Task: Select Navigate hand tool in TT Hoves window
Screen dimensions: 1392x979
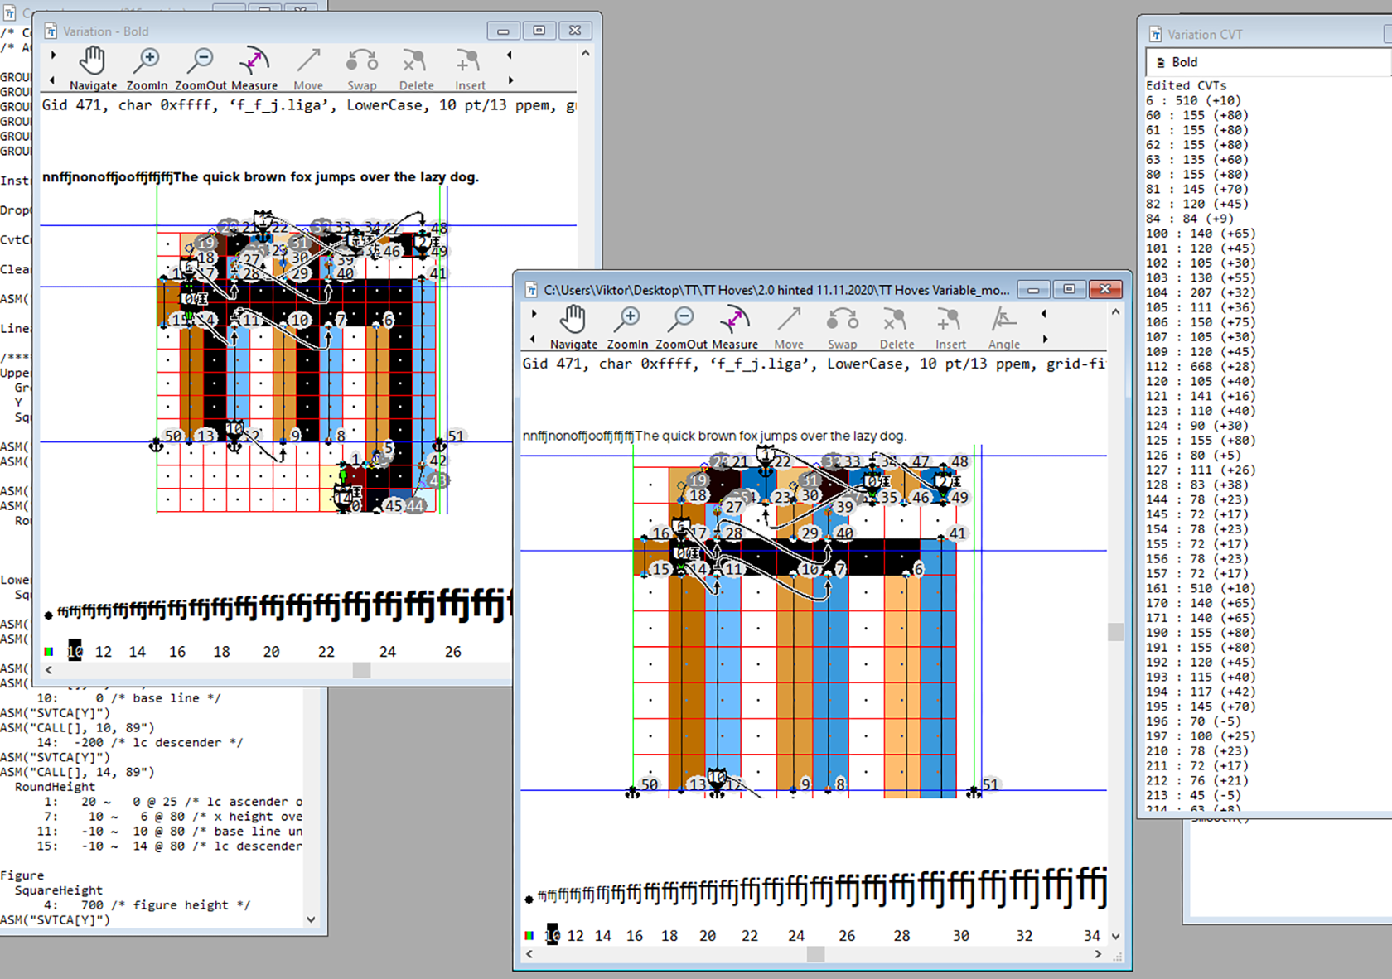Action: point(573,327)
